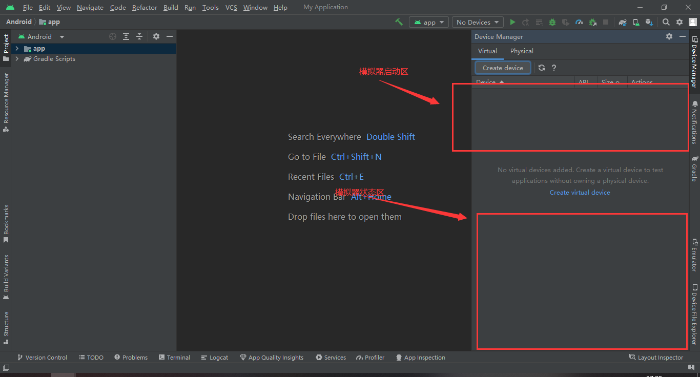Screen dimensions: 700x377
Task: Click the Apply Code Changes icon
Action: (539, 22)
